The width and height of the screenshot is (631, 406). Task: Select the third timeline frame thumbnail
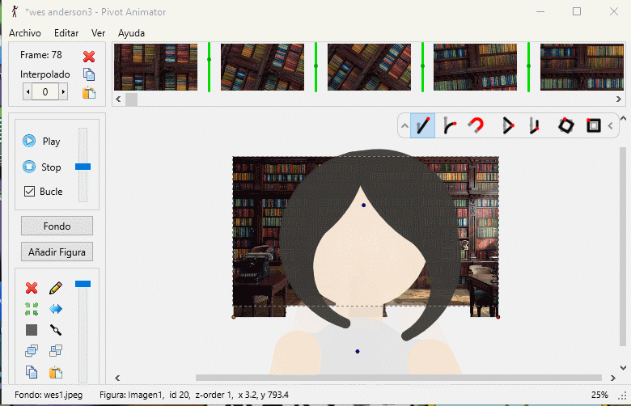[x=369, y=67]
